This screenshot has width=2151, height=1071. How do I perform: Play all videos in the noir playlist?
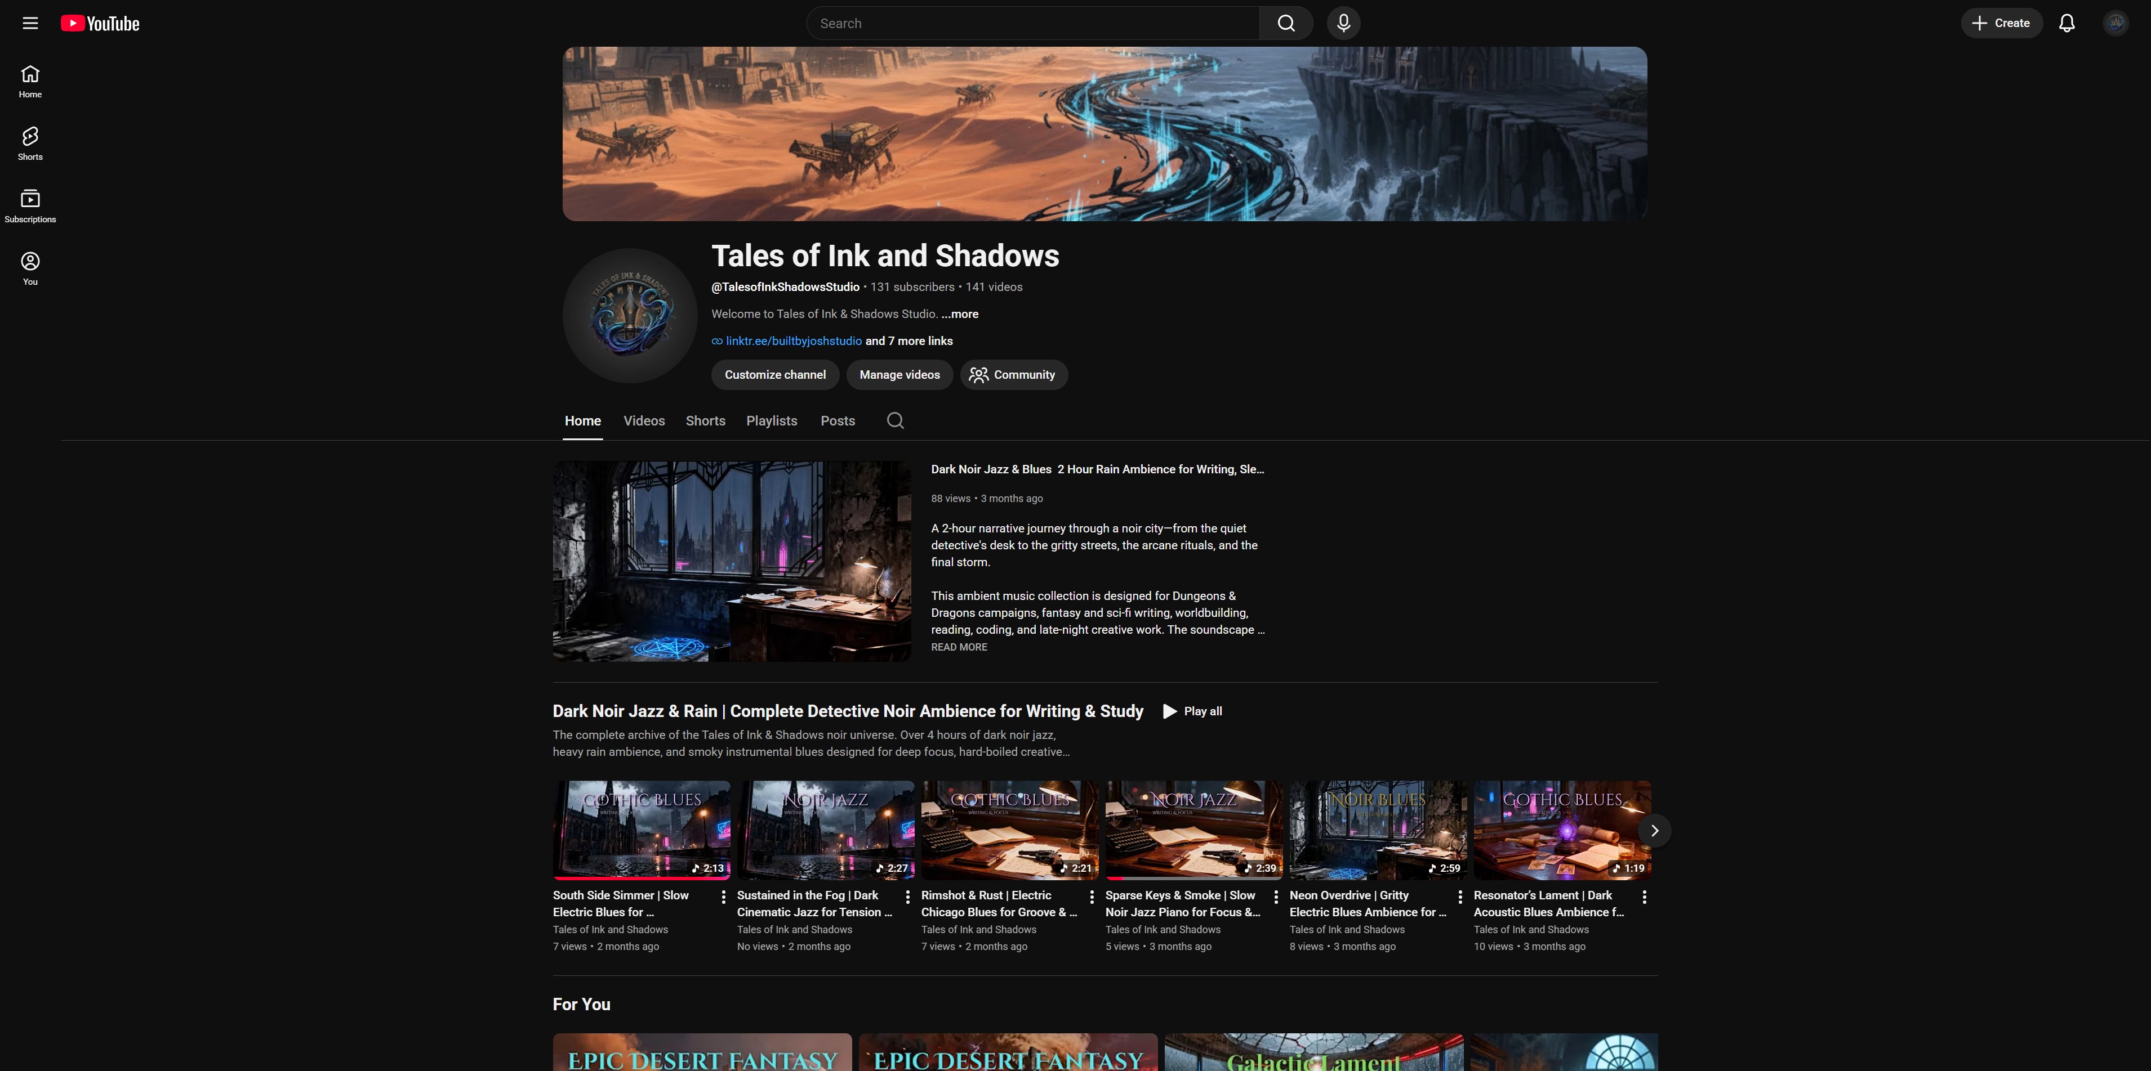click(x=1192, y=711)
